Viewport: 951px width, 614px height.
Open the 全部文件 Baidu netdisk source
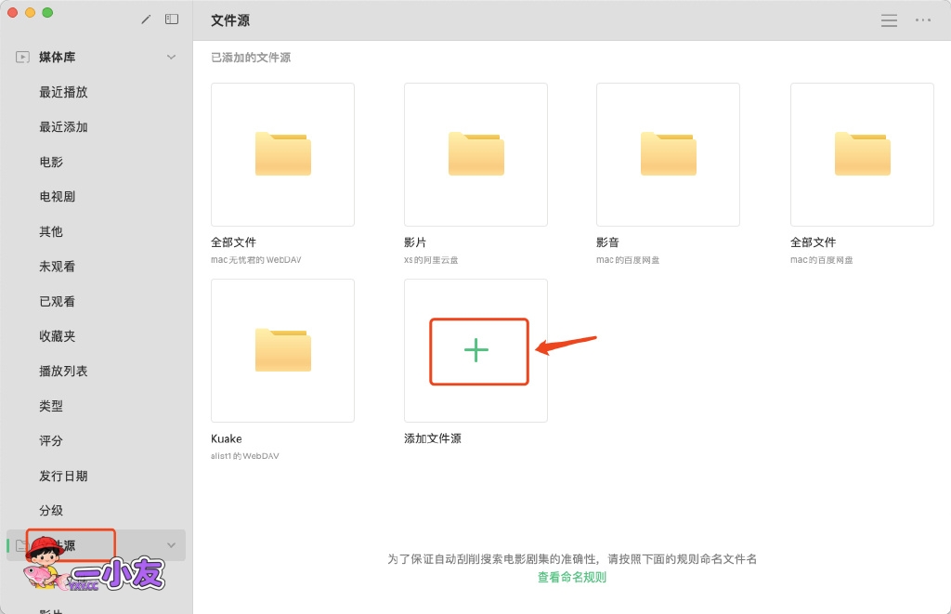pos(862,154)
